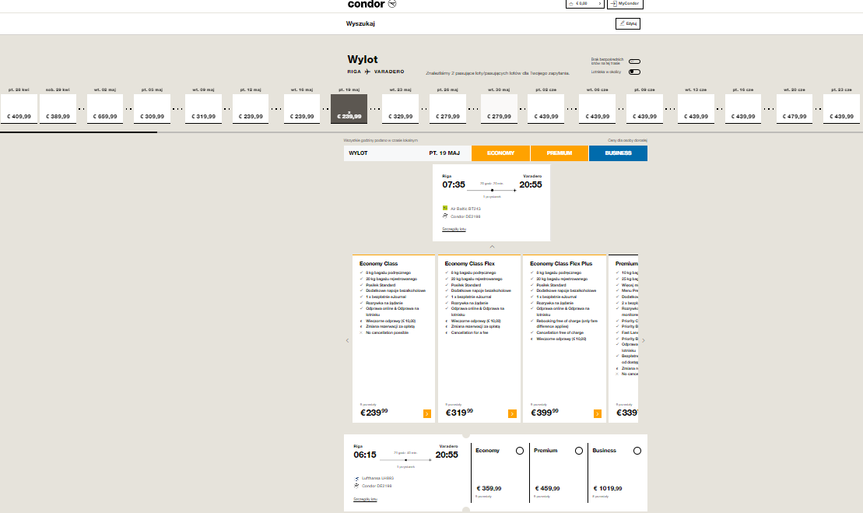Select Premium radio for 06:15 flight
863x513 pixels.
click(x=578, y=451)
